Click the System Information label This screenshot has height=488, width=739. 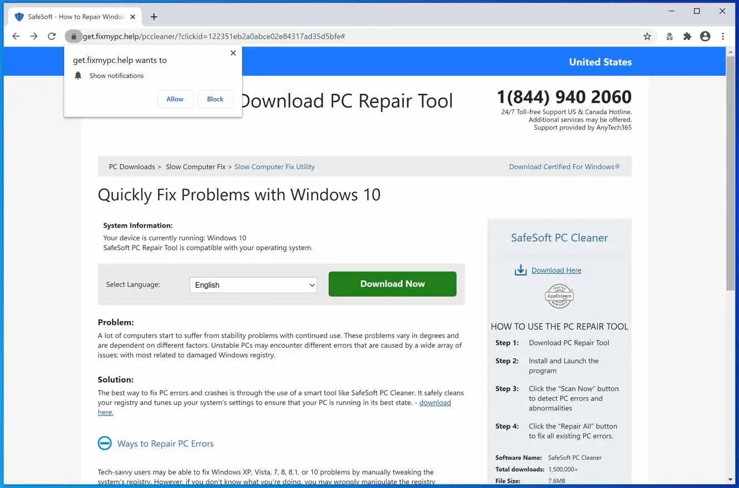coord(138,225)
